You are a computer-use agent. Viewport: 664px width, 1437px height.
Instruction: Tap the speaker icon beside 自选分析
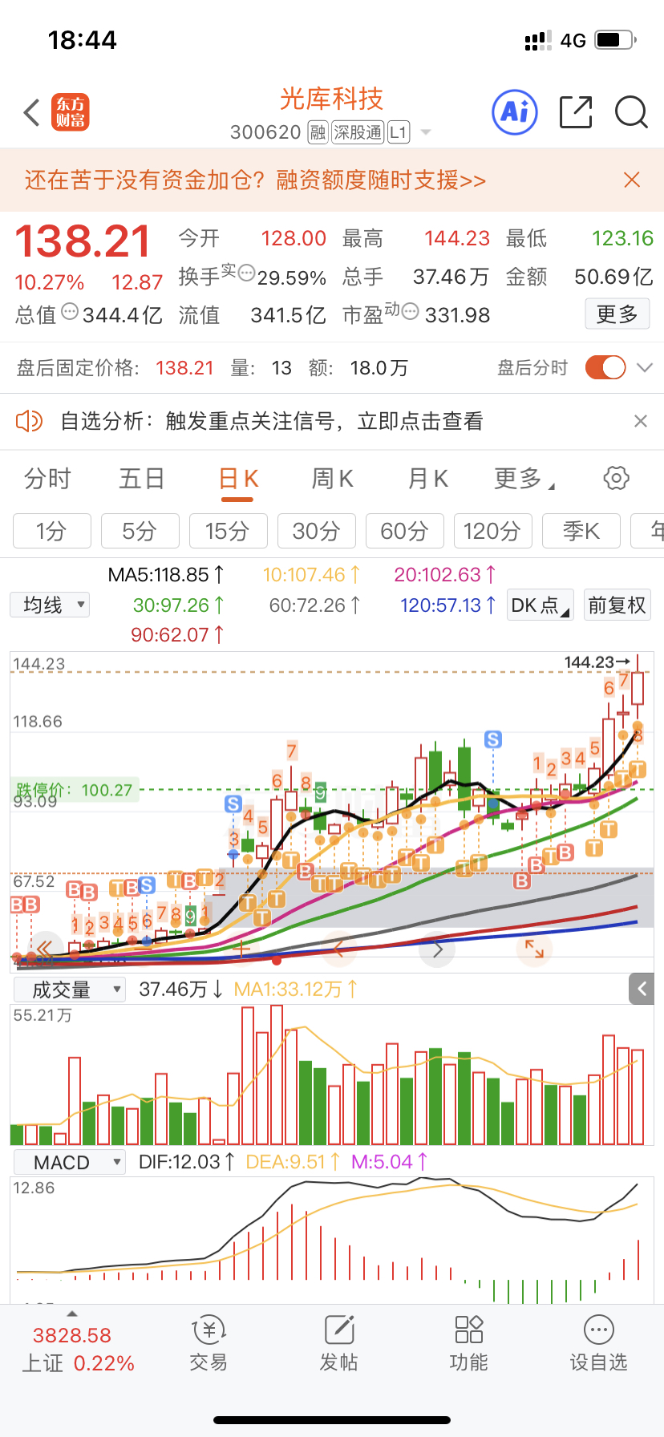(30, 421)
